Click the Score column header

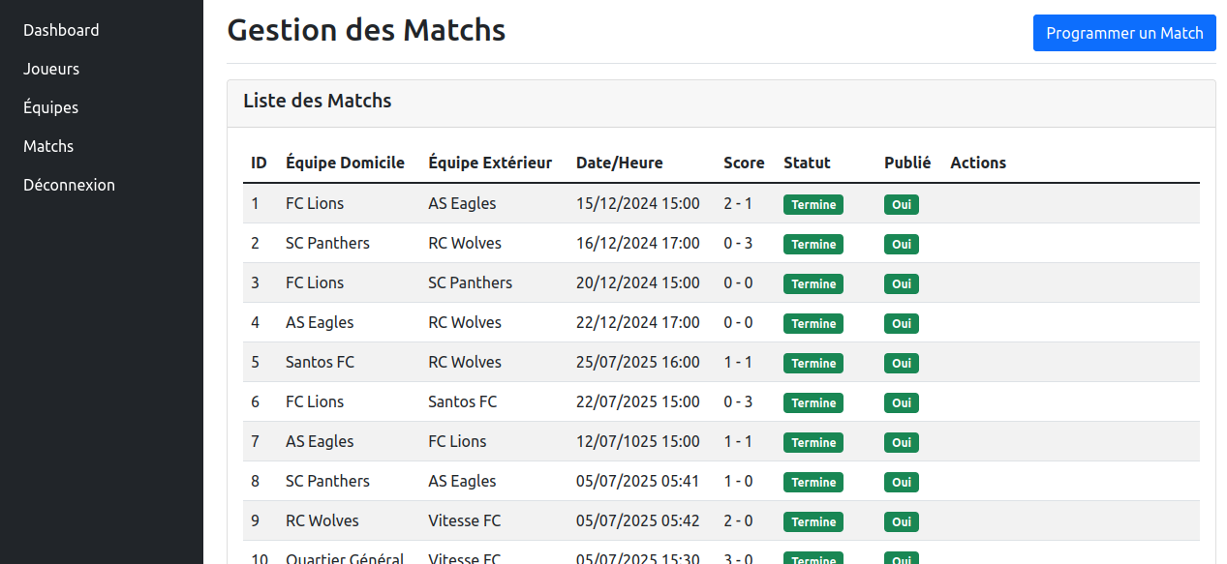(744, 163)
